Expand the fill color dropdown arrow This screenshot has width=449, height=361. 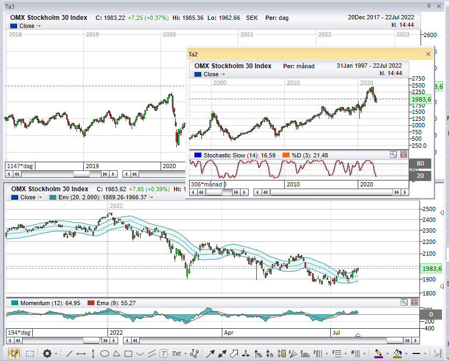[x=406, y=354]
